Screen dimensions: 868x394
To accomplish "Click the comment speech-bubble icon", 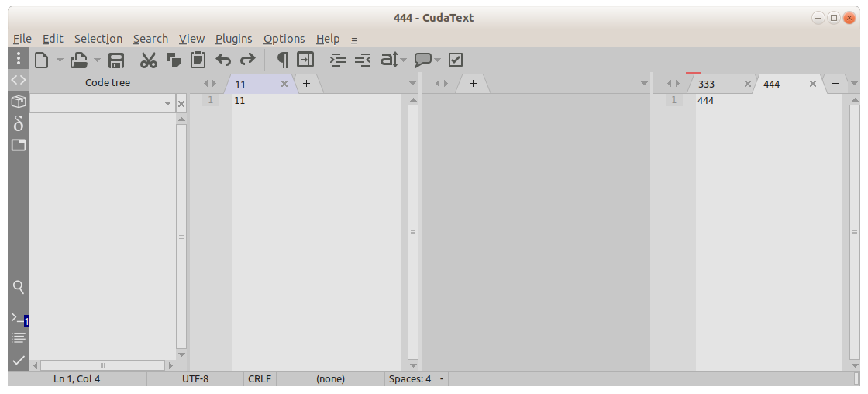I will coord(423,60).
